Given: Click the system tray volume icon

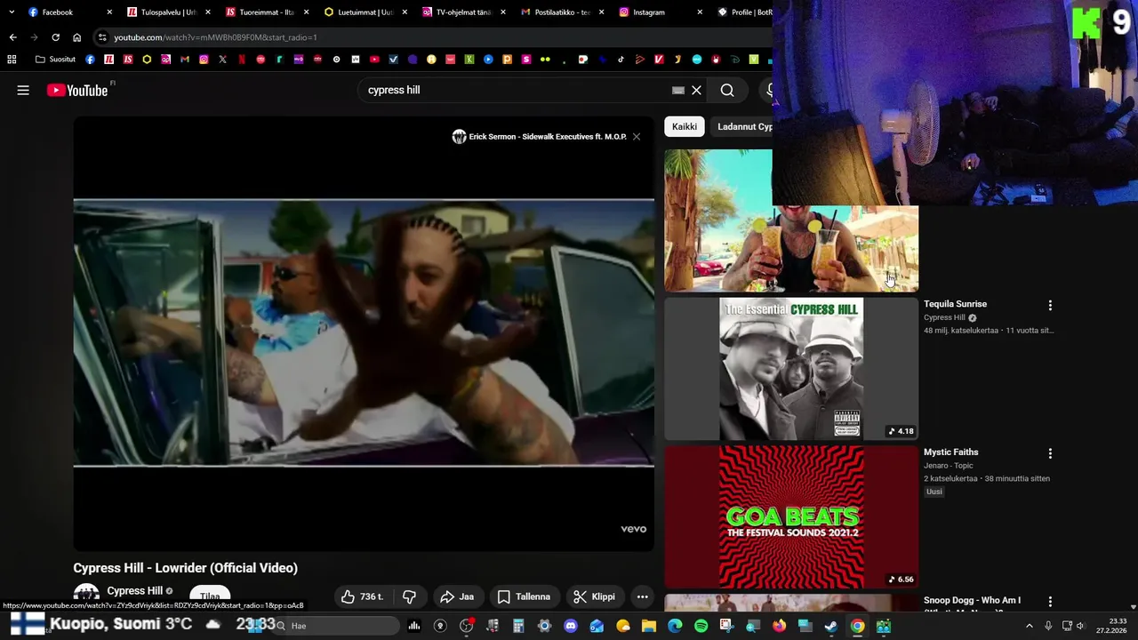Looking at the screenshot, I should 1081,626.
